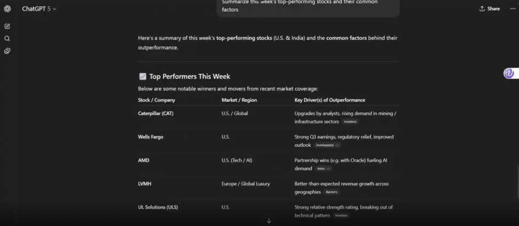Click the chart emoji beside Top Performers heading

click(x=142, y=76)
